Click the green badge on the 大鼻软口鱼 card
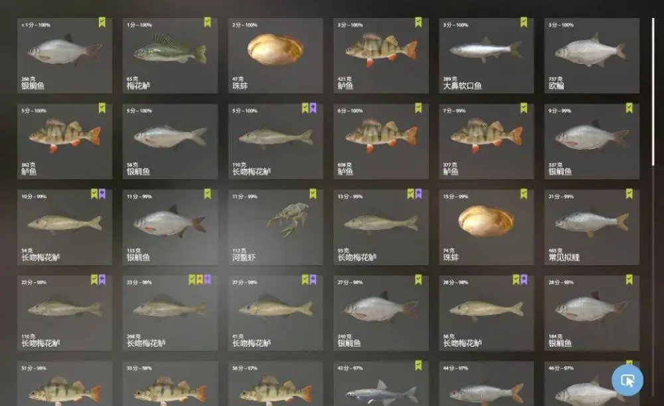This screenshot has width=664, height=406. pyautogui.click(x=524, y=22)
